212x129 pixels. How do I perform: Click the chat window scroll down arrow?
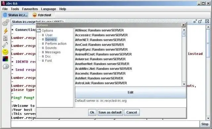click(x=208, y=118)
